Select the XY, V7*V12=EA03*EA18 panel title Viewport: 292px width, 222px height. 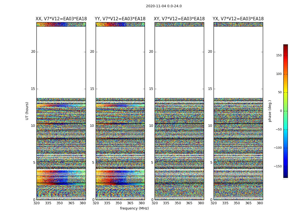click(x=179, y=19)
